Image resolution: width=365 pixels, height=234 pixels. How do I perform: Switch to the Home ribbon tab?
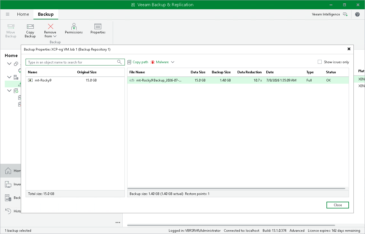23,14
